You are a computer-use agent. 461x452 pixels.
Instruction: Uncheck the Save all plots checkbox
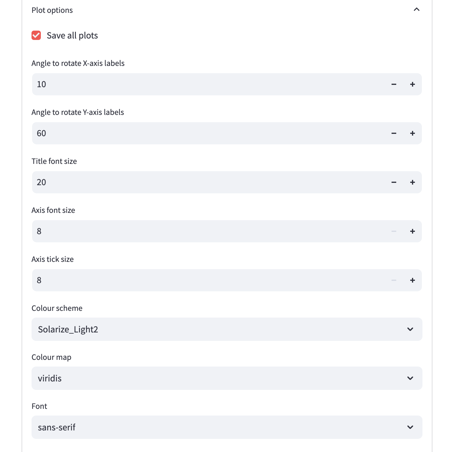click(x=36, y=35)
